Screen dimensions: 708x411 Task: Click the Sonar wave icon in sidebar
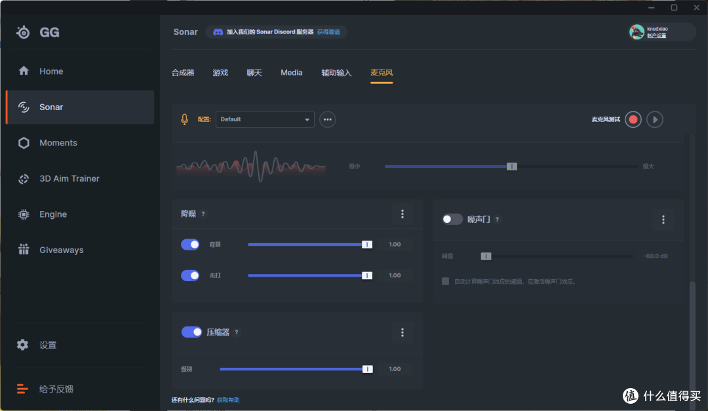24,107
